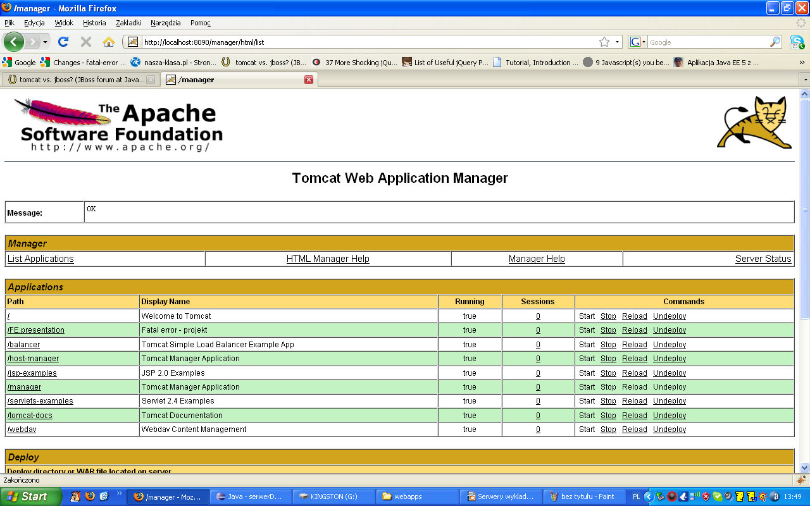This screenshot has height=506, width=810.
Task: Click the browser Back arrow button
Action: point(14,42)
